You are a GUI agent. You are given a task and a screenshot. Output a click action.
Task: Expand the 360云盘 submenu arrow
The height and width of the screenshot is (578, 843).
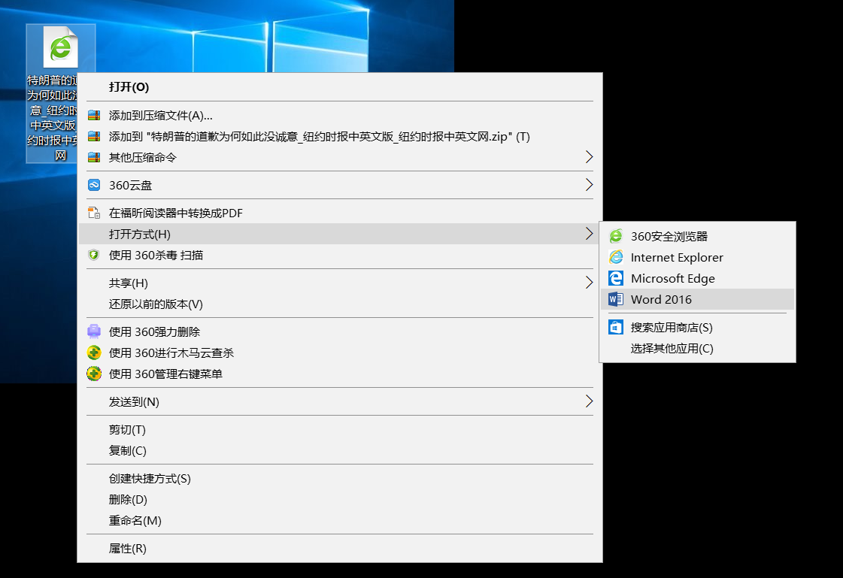(x=590, y=185)
